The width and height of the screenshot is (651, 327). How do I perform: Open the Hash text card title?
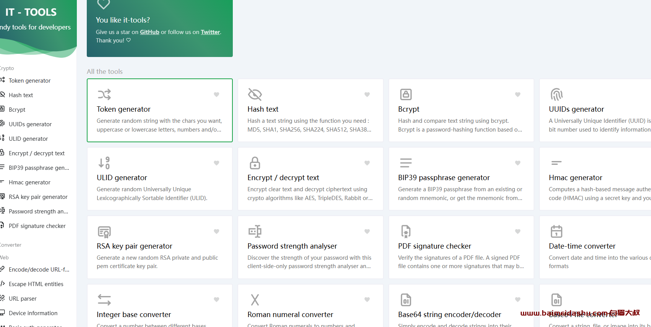pyautogui.click(x=263, y=109)
